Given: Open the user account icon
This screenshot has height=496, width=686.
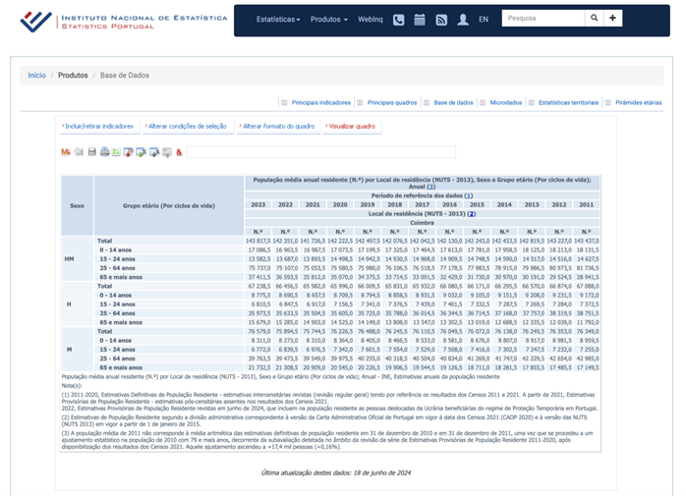Looking at the screenshot, I should coord(462,19).
